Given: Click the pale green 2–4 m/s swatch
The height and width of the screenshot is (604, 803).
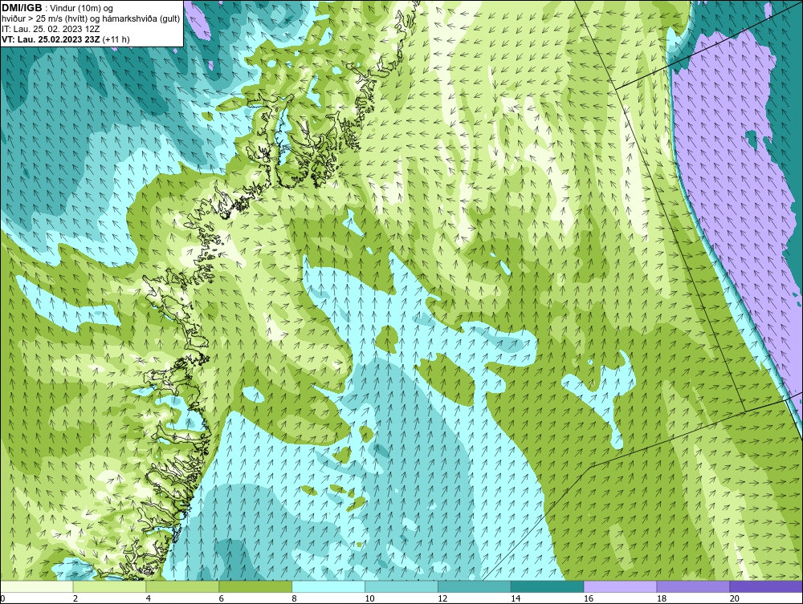Looking at the screenshot, I should [109, 586].
